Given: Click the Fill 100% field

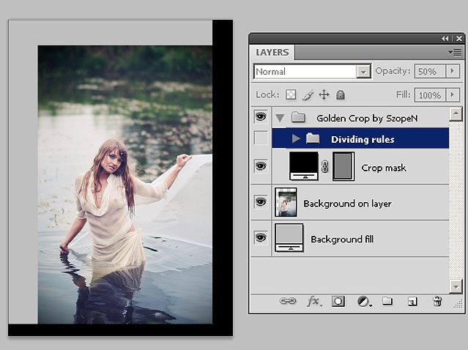Looking at the screenshot, I should pyautogui.click(x=430, y=95).
